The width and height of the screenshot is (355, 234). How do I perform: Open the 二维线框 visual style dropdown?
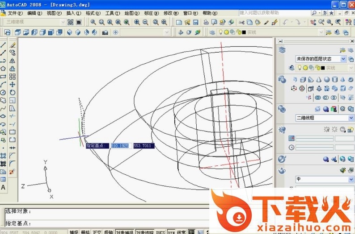[x=351, y=118]
